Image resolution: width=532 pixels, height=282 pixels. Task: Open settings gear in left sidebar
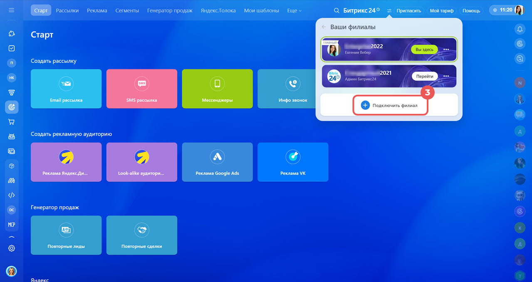tap(12, 248)
